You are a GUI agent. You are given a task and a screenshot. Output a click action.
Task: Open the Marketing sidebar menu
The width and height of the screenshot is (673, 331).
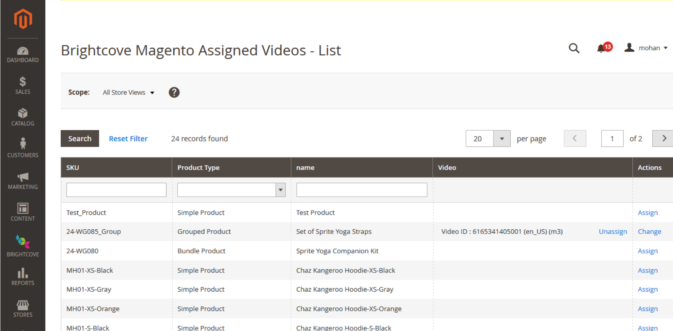click(x=23, y=181)
